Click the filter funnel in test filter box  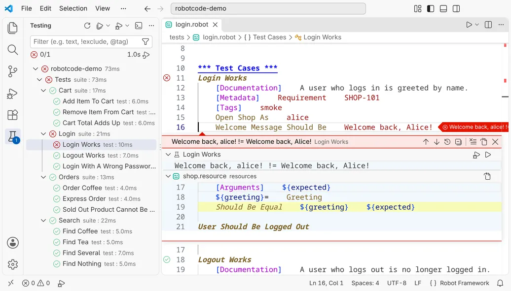click(x=146, y=42)
